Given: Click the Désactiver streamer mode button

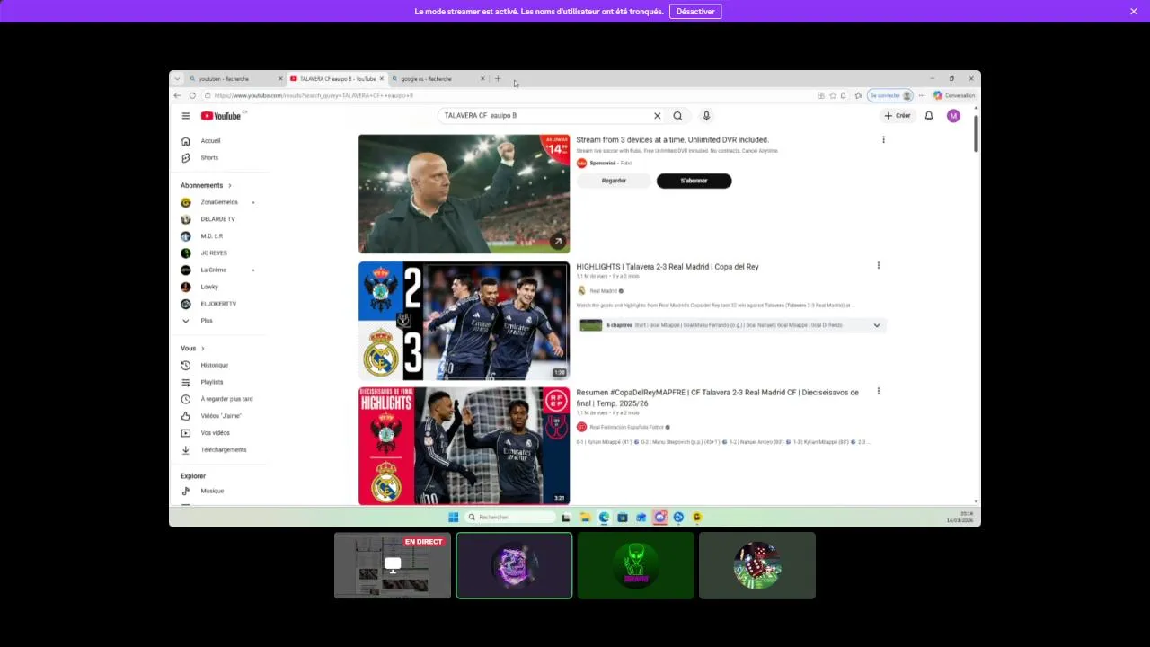Looking at the screenshot, I should 694,12.
